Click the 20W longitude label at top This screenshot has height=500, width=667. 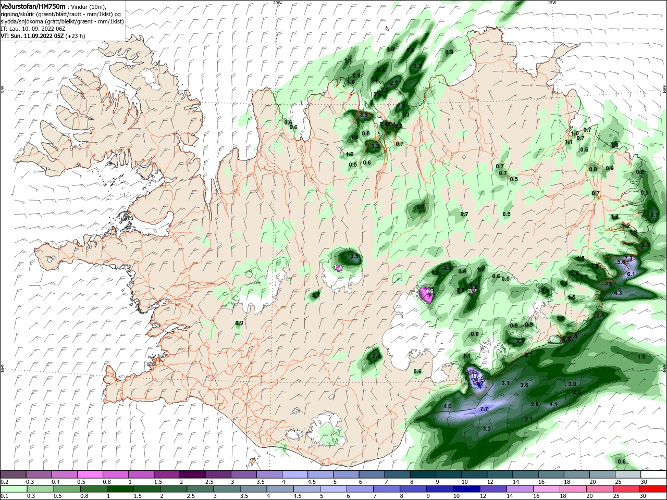click(277, 3)
